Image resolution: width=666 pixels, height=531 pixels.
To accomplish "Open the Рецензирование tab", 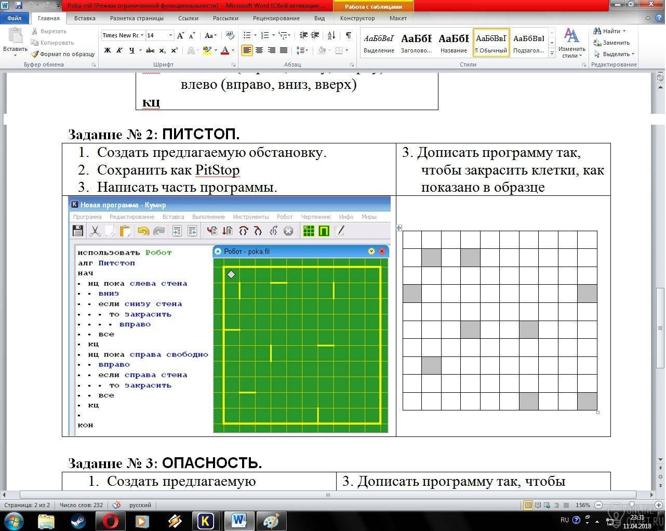I will click(276, 18).
